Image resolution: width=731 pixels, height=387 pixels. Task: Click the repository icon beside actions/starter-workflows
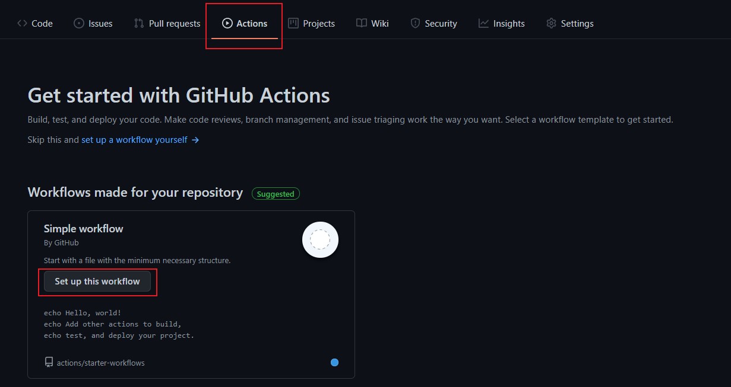[49, 362]
